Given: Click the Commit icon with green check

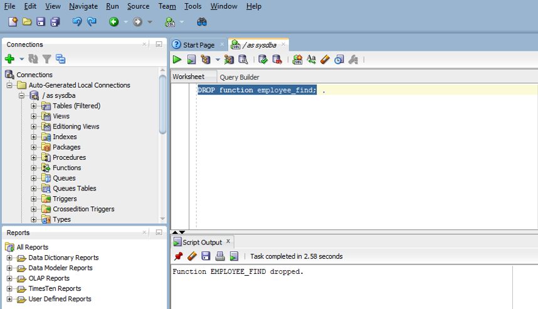Looking at the screenshot, I should (x=263, y=60).
